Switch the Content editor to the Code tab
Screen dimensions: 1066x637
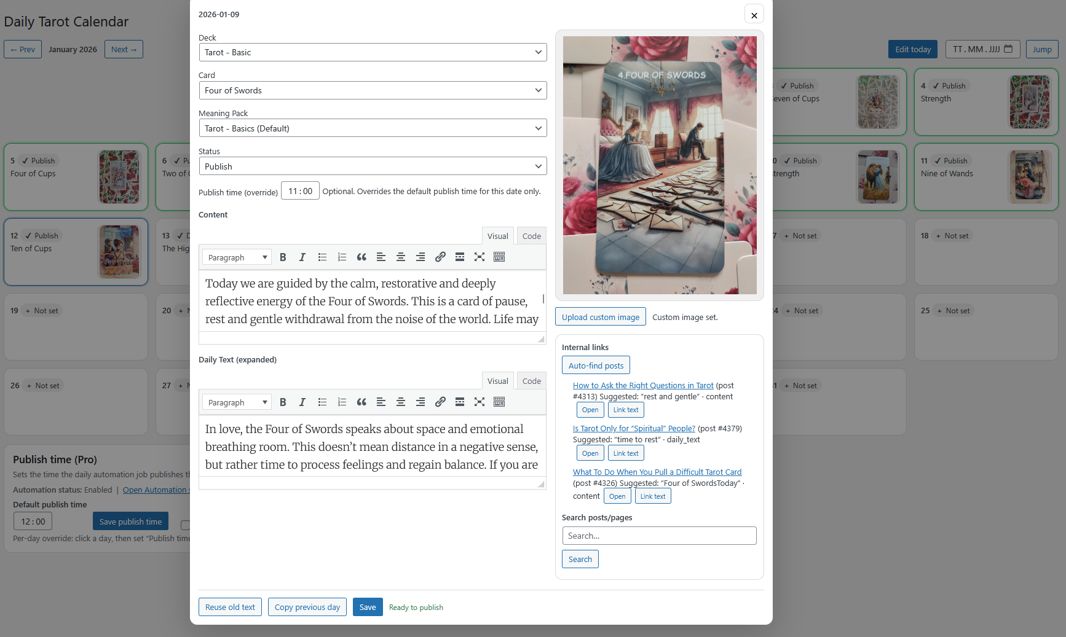coord(531,235)
